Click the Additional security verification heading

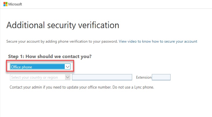pyautogui.click(x=63, y=25)
